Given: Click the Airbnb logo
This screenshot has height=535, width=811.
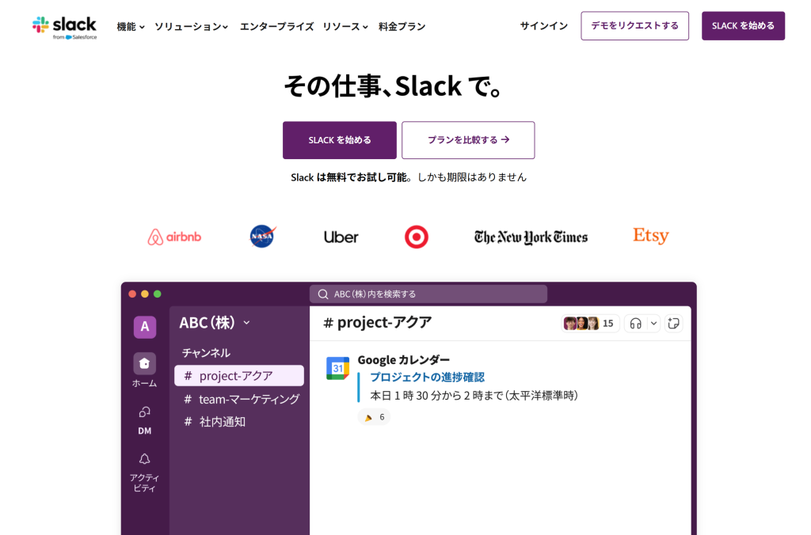Looking at the screenshot, I should click(174, 237).
